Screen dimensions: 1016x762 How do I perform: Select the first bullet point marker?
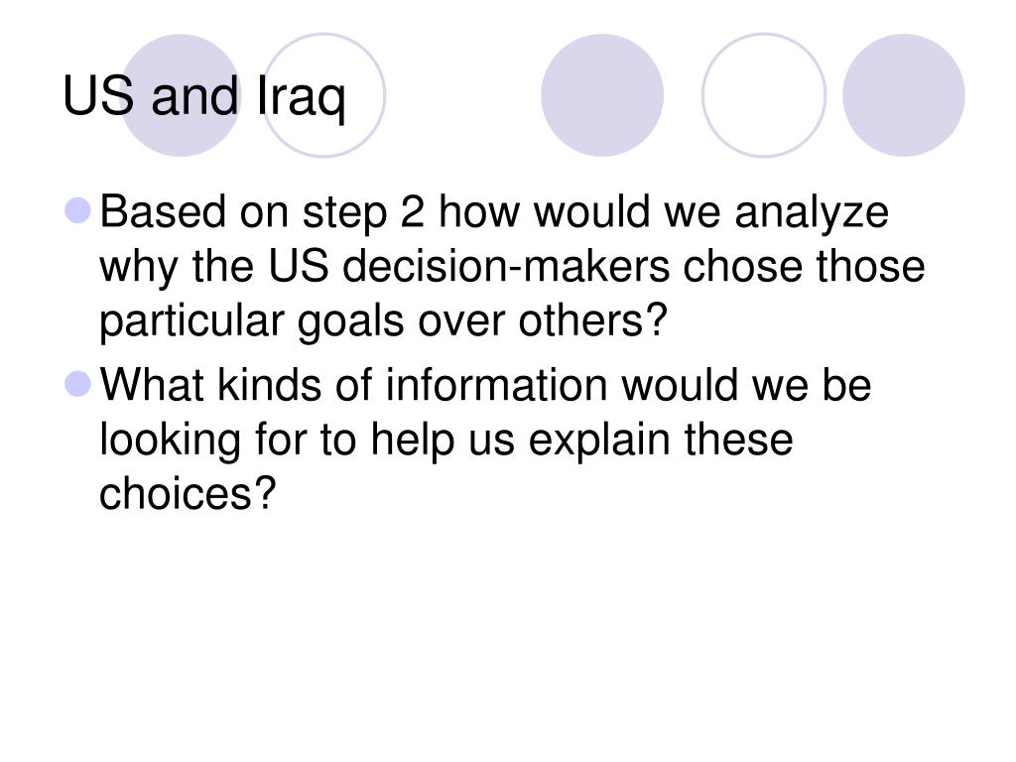pos(78,211)
